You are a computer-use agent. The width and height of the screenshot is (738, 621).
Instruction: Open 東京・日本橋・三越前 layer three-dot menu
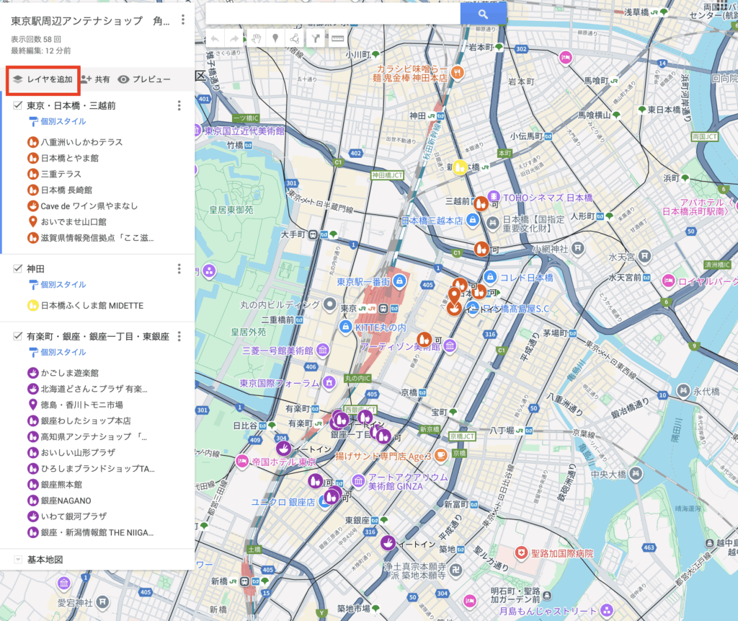click(x=179, y=106)
